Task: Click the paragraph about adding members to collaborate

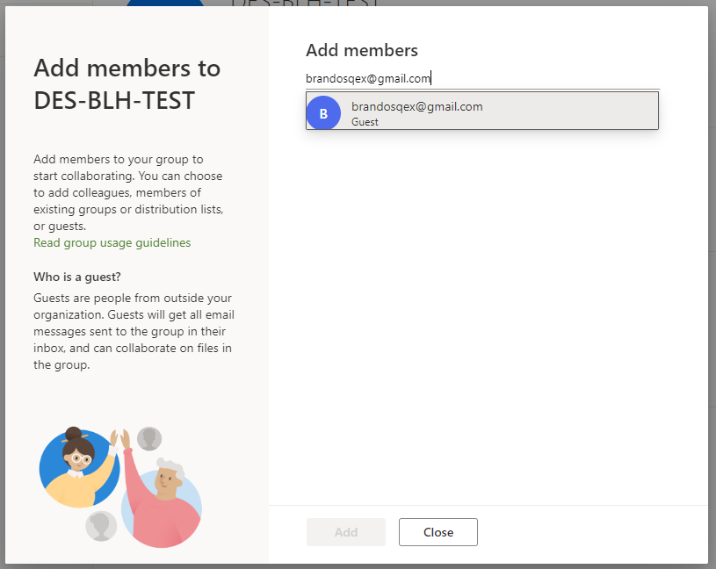Action: (x=128, y=192)
